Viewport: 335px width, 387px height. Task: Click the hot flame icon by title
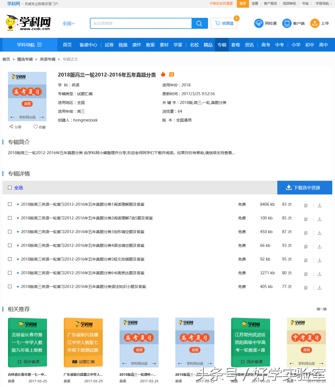163,74
